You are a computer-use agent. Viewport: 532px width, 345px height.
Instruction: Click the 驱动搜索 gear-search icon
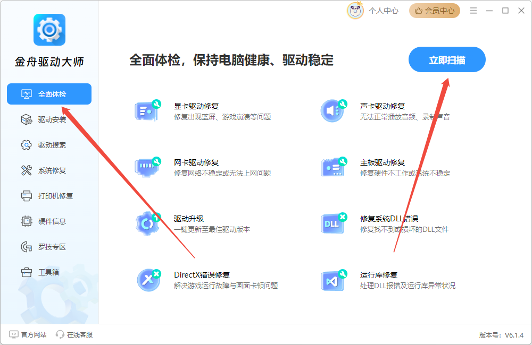pos(27,145)
